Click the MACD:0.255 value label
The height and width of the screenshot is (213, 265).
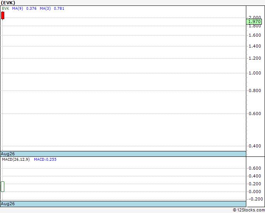pyautogui.click(x=45, y=160)
